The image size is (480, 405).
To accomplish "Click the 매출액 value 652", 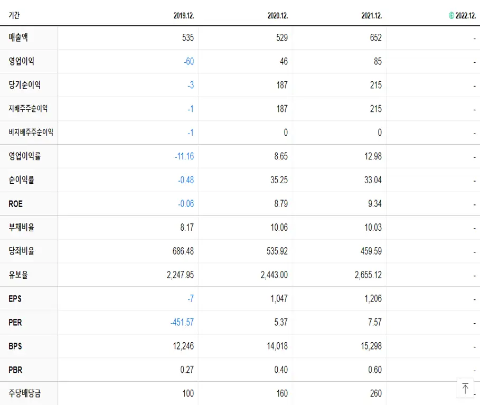I will 376,37.
